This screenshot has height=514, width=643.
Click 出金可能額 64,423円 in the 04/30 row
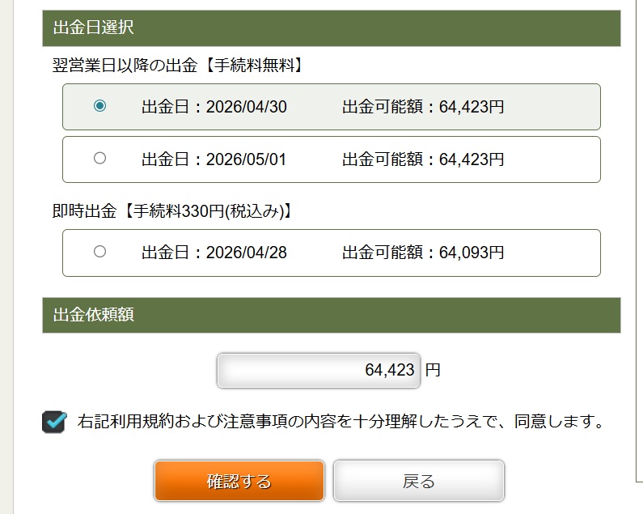423,107
